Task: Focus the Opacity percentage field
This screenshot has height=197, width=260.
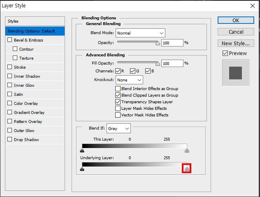Action: click(x=172, y=43)
